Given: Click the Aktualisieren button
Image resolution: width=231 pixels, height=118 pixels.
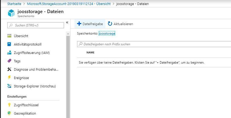Looking at the screenshot, I should [120, 24].
